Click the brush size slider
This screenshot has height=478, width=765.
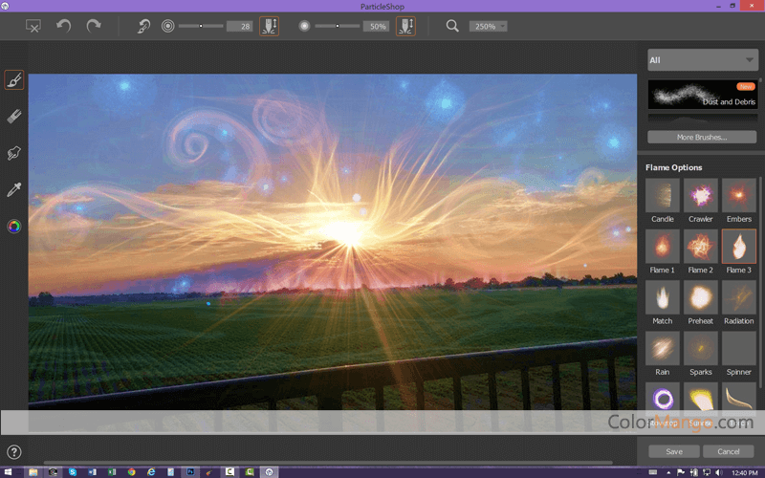pos(201,26)
